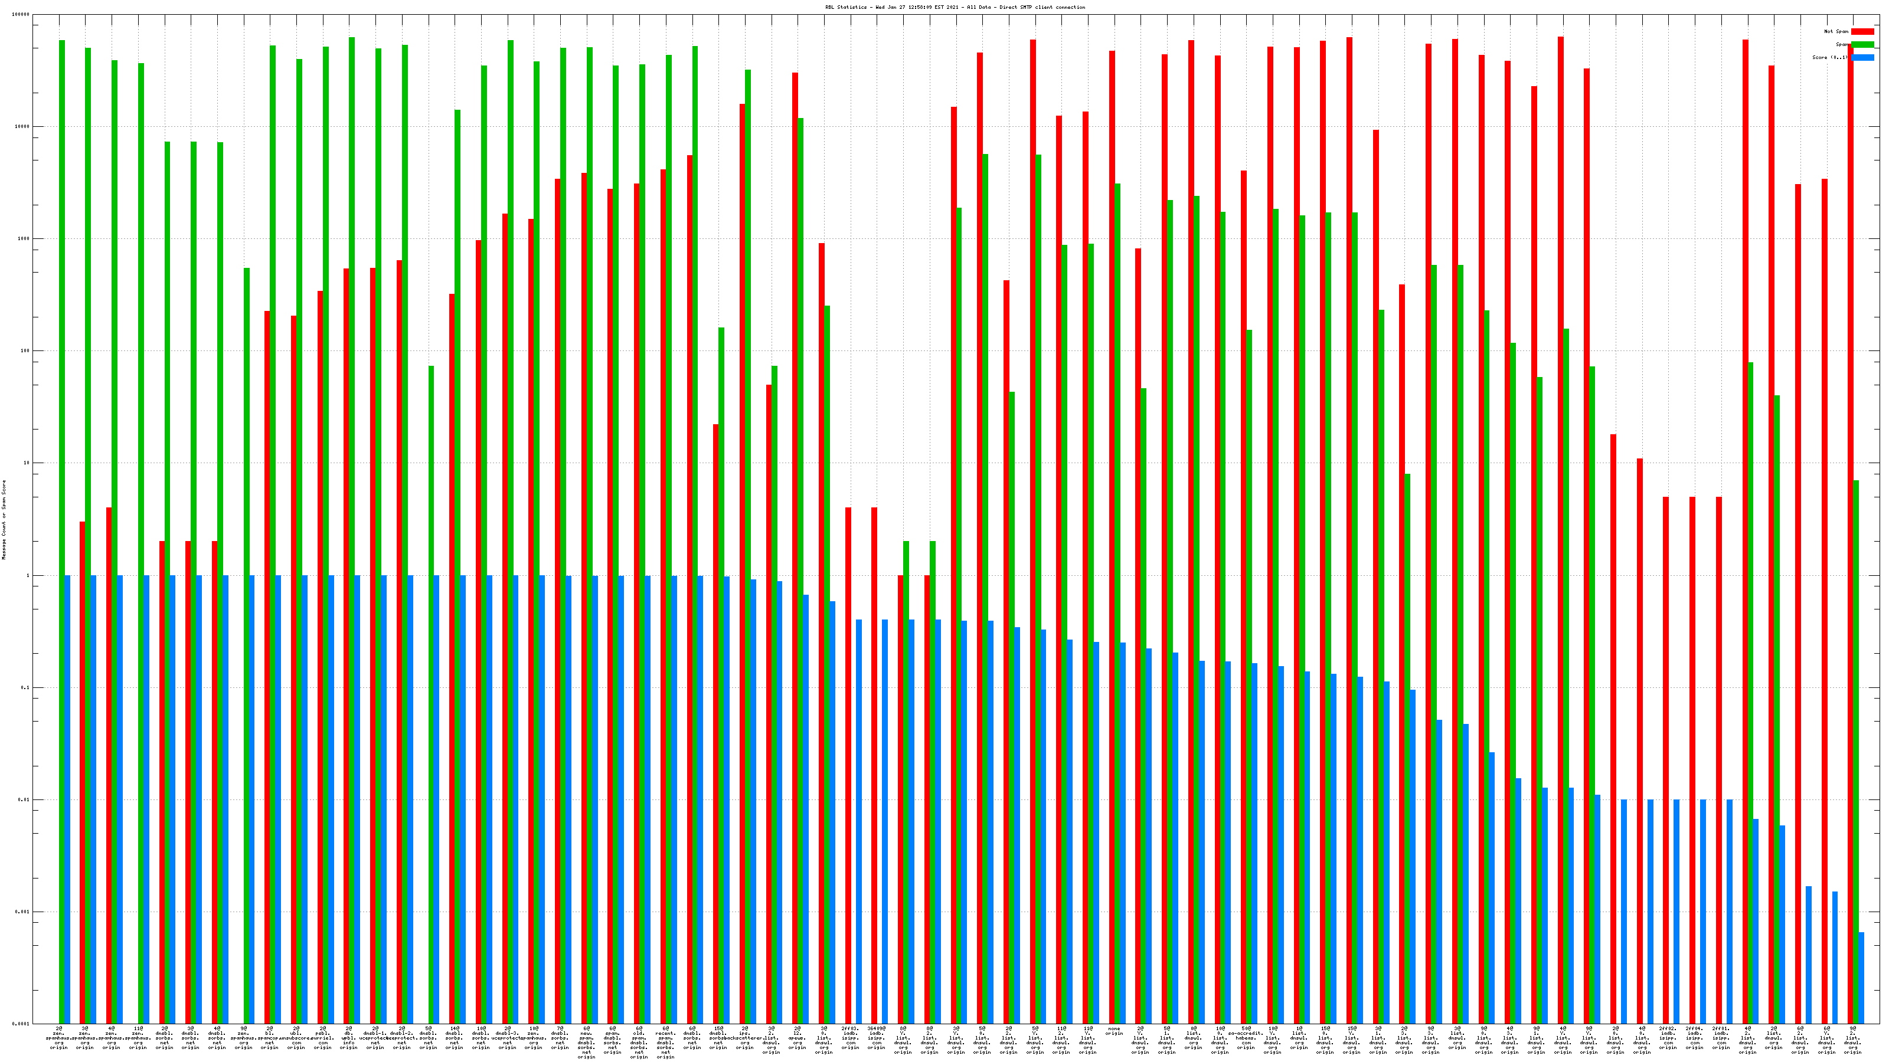
Task: Click the 1000 y-axis tick label
Action: [25, 239]
